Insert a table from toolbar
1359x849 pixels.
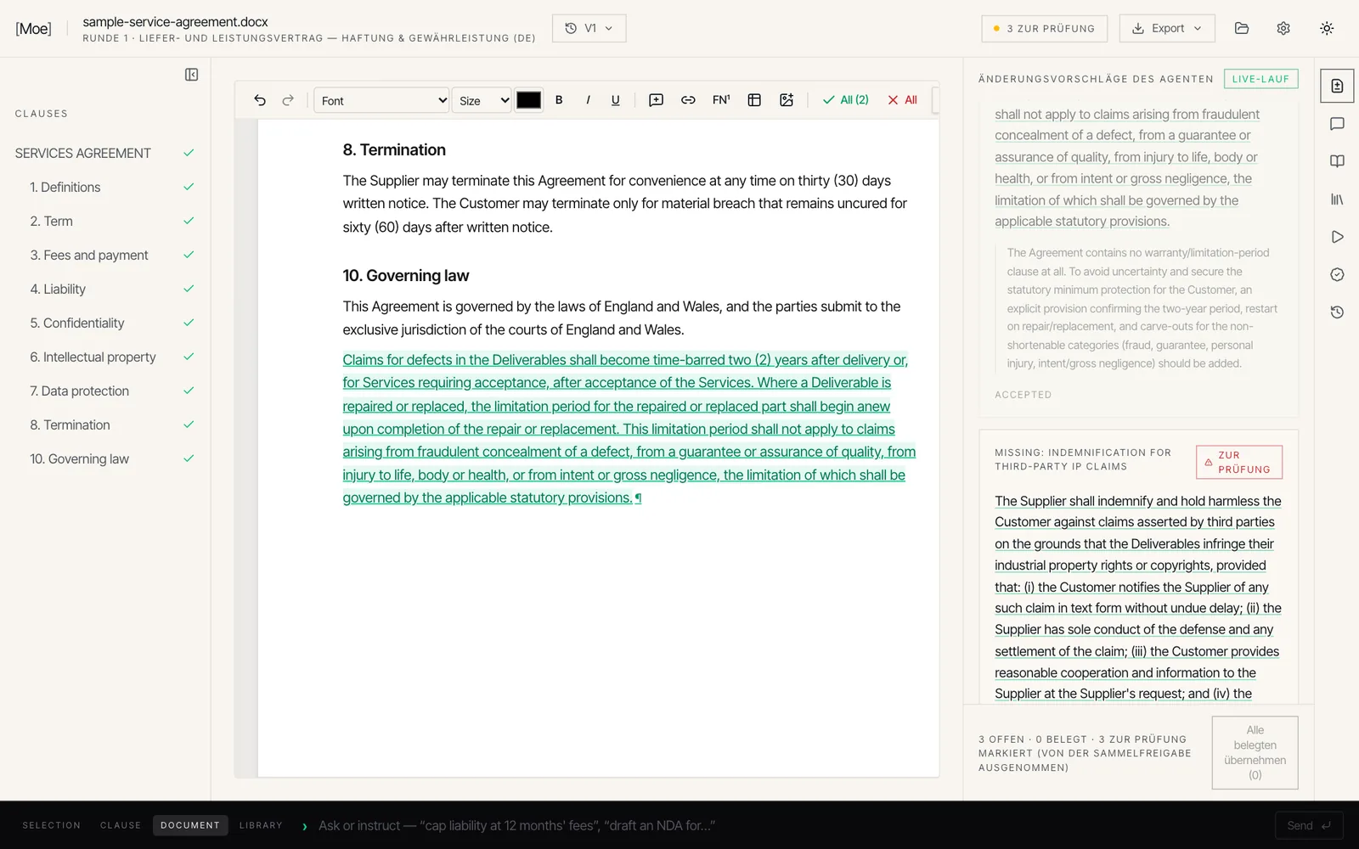754,100
